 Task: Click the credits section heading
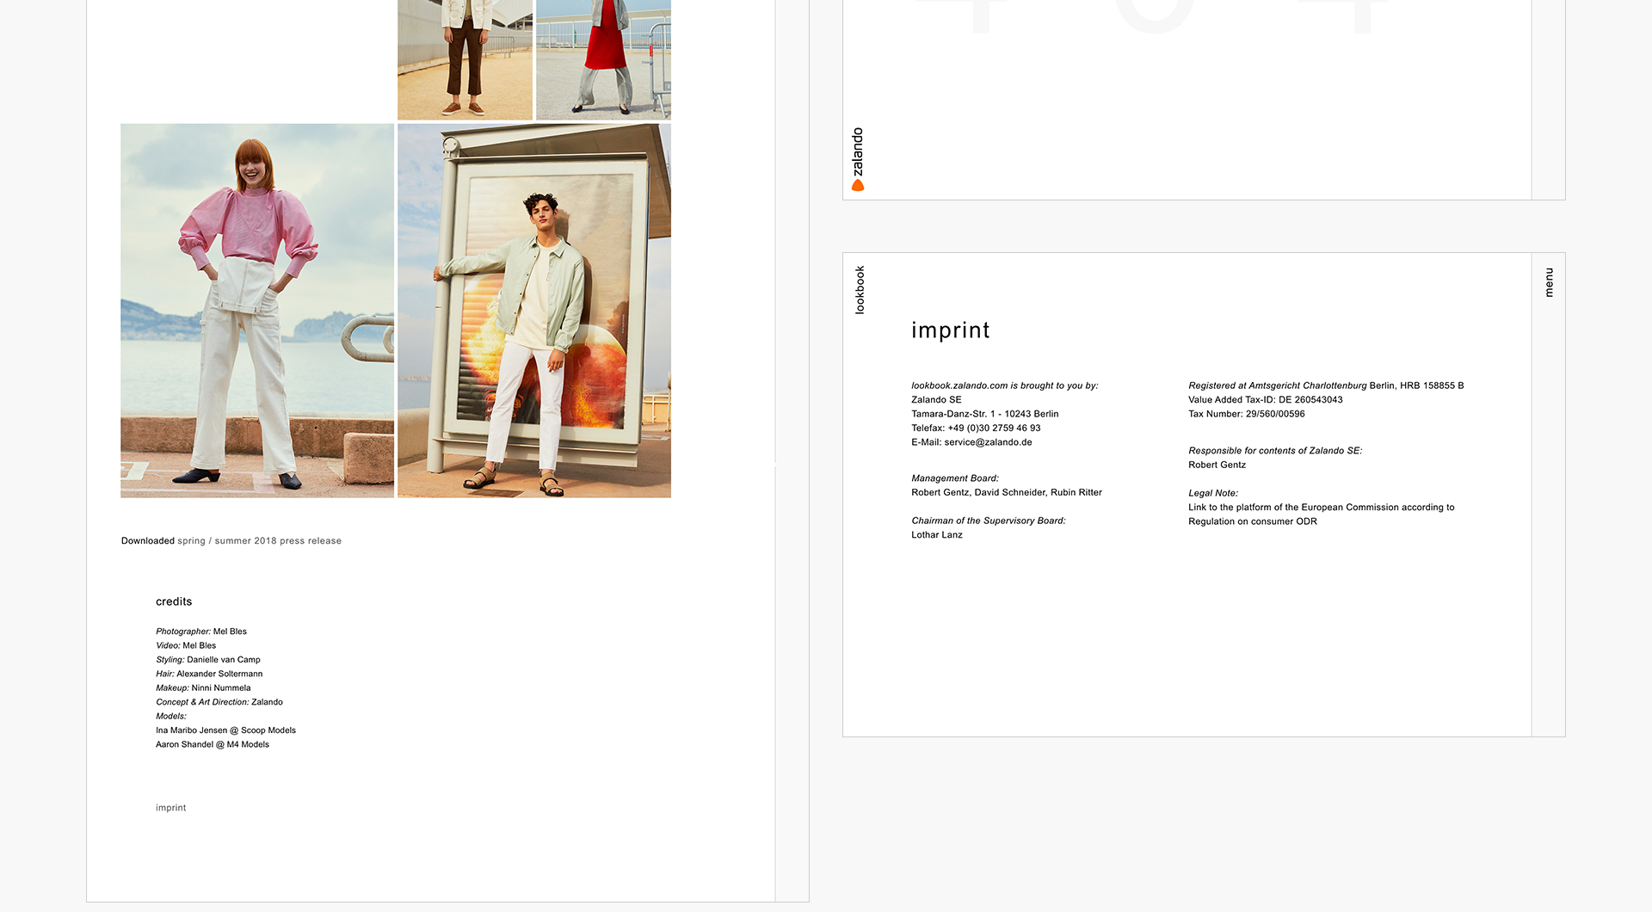pos(174,602)
